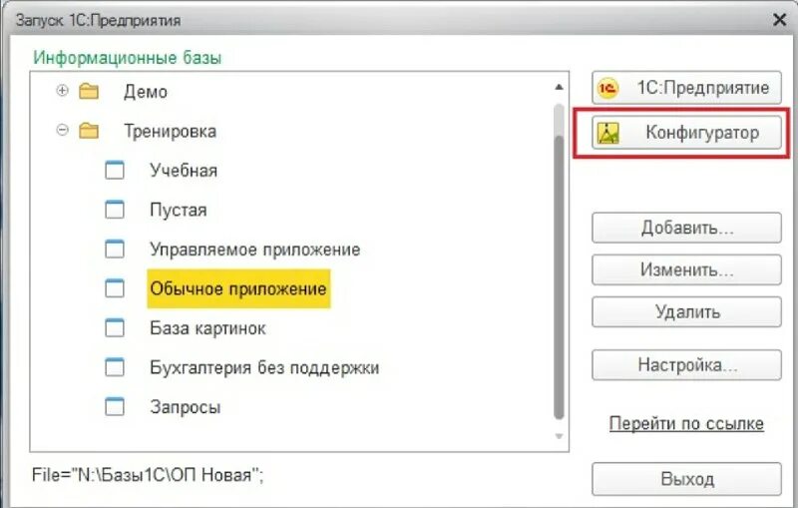Select the Пустая infobase
The width and height of the screenshot is (798, 508).
[179, 210]
